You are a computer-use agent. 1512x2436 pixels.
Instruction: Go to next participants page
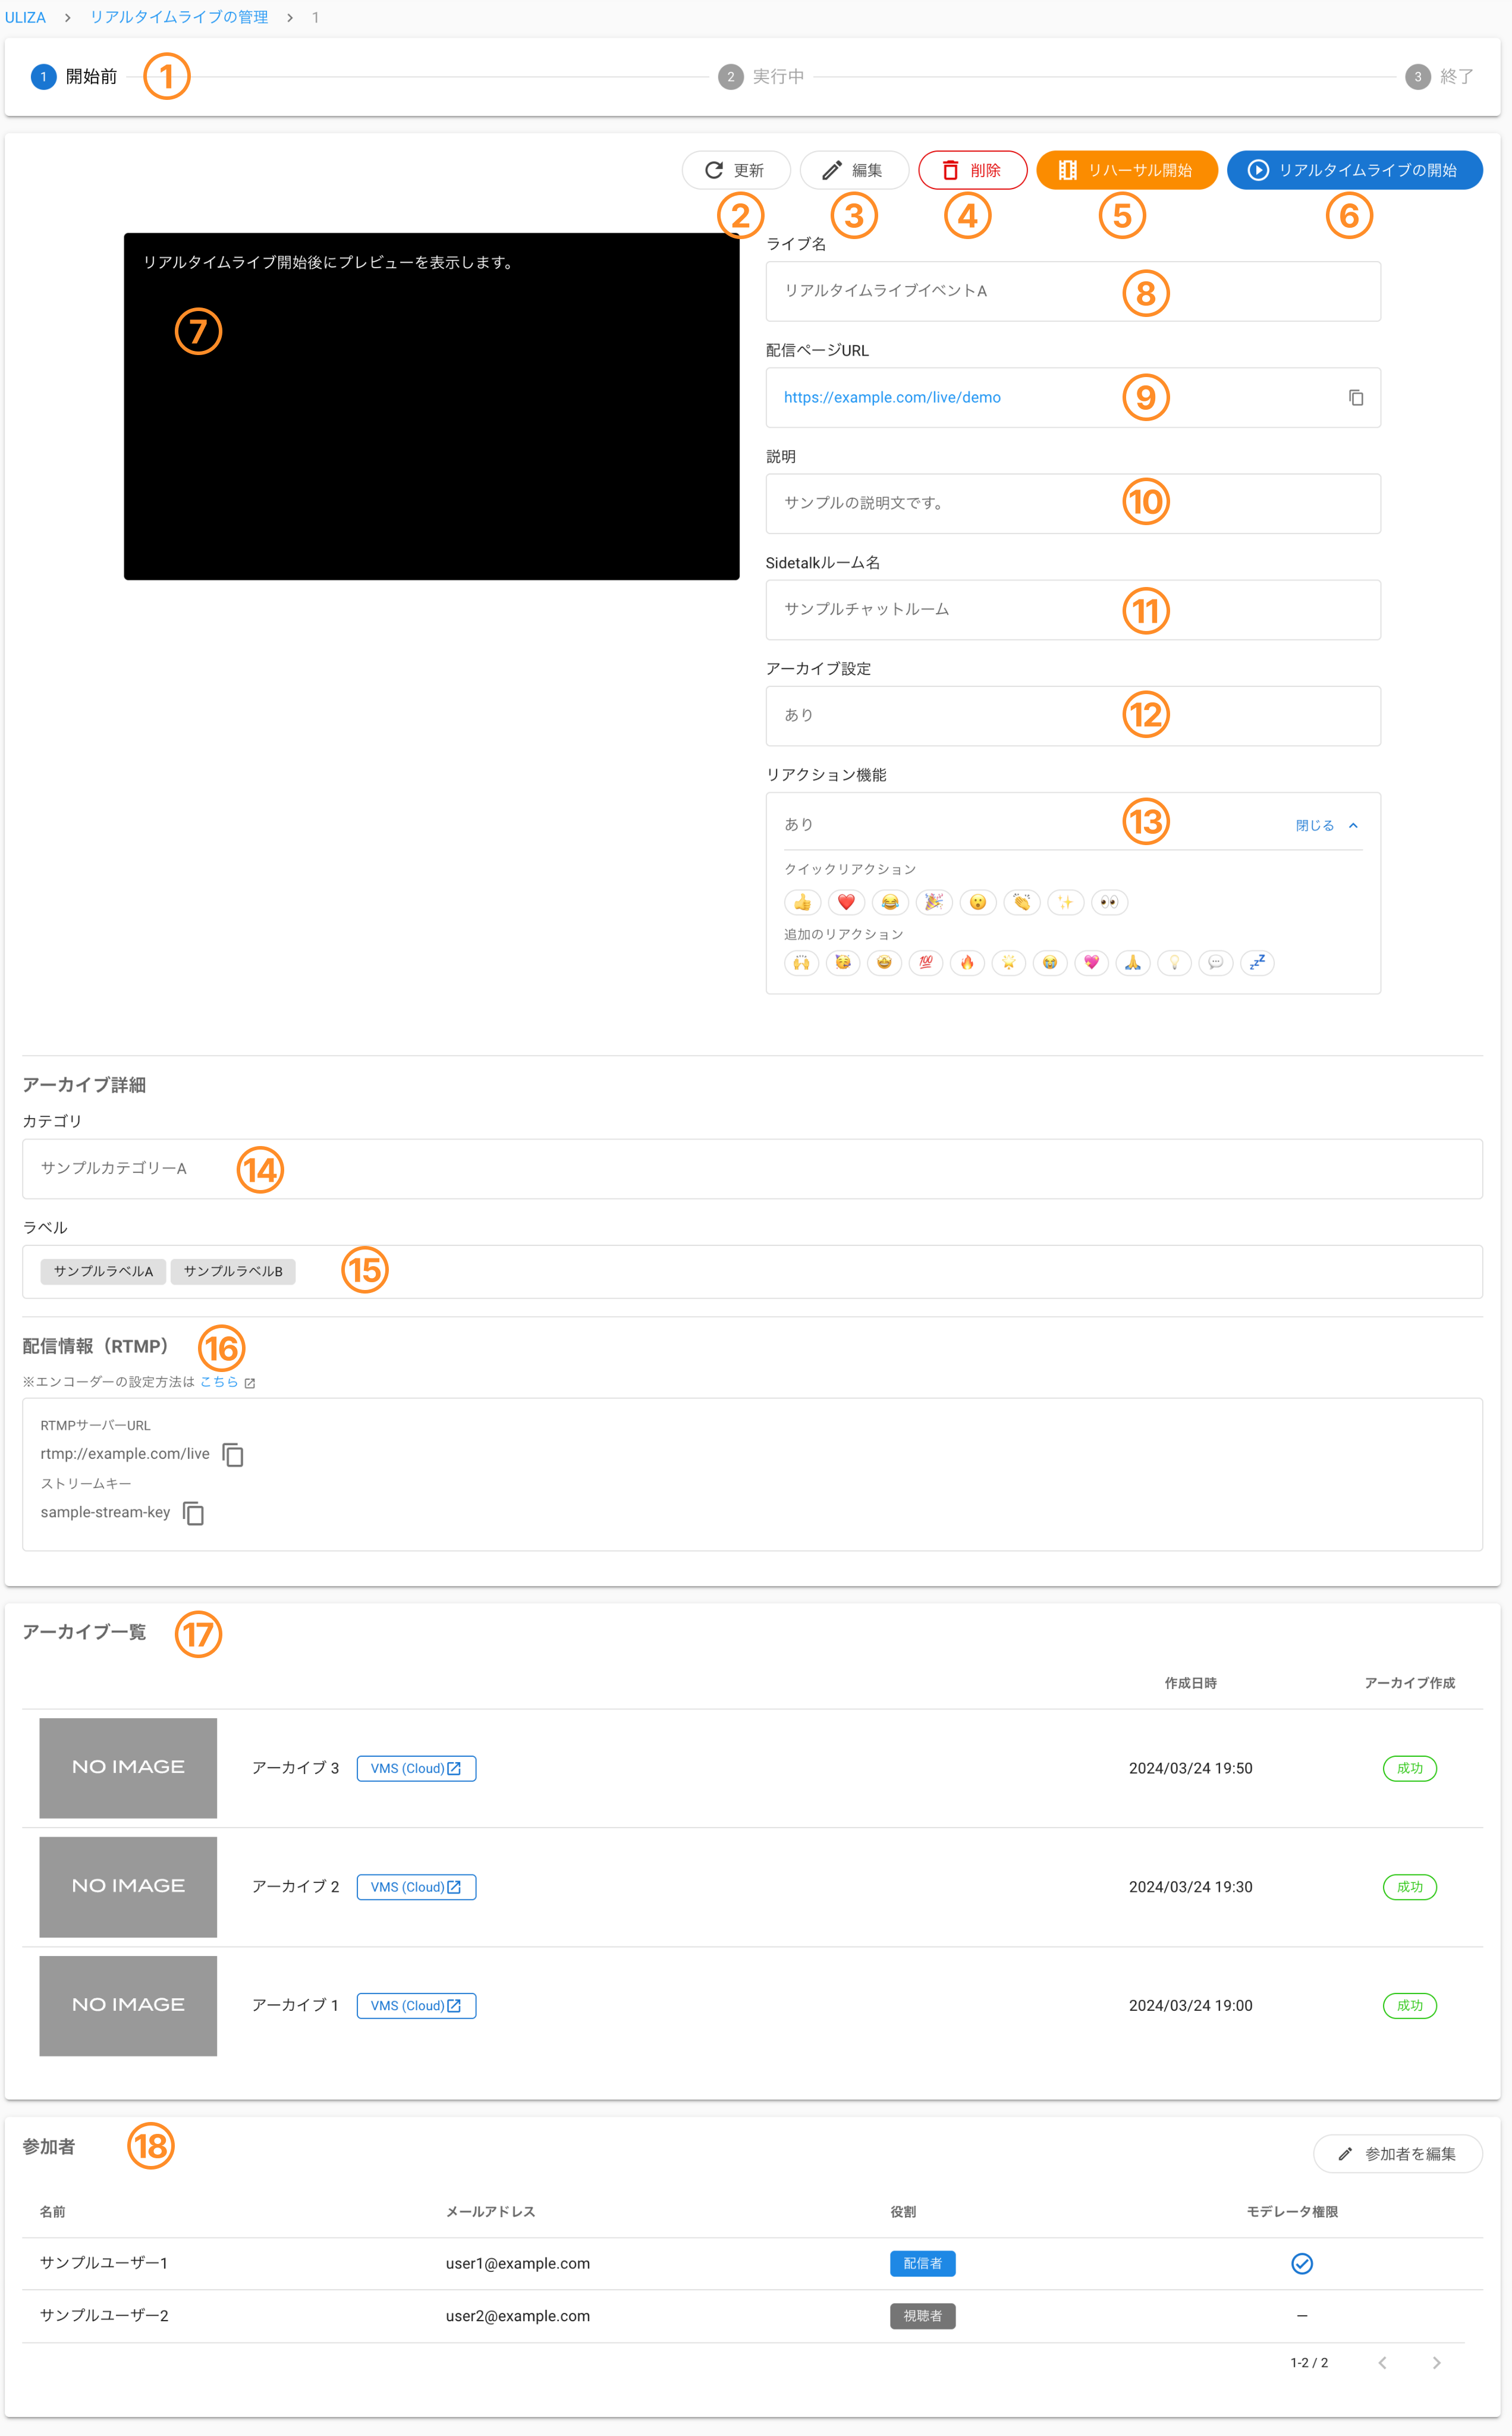coord(1436,2362)
